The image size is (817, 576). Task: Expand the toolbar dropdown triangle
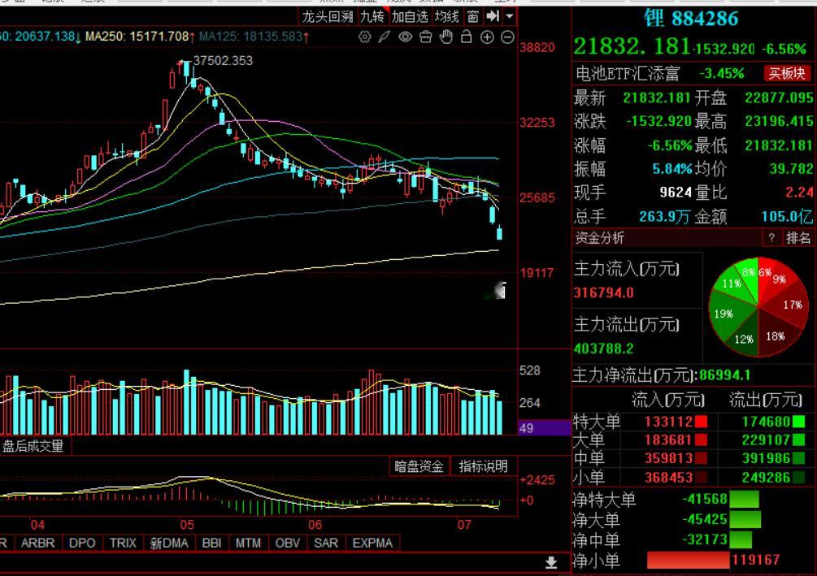pos(510,17)
